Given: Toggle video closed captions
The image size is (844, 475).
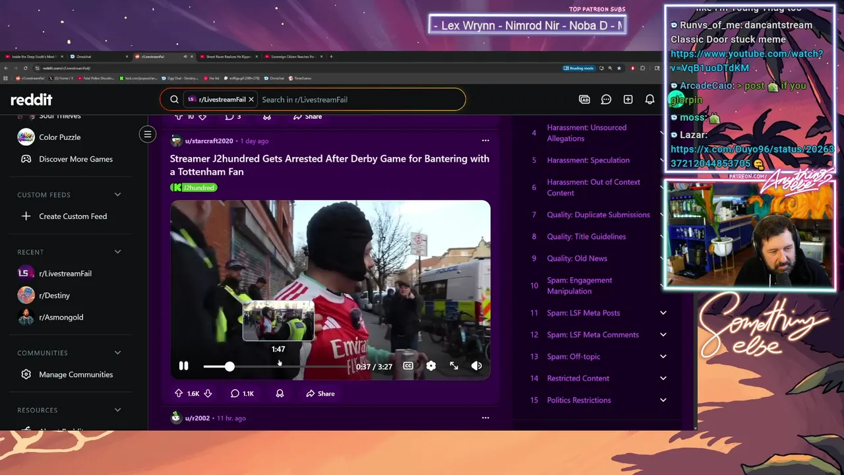Looking at the screenshot, I should tap(408, 366).
